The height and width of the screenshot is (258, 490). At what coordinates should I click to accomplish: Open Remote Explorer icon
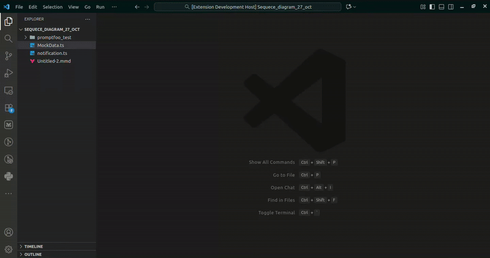click(x=9, y=90)
